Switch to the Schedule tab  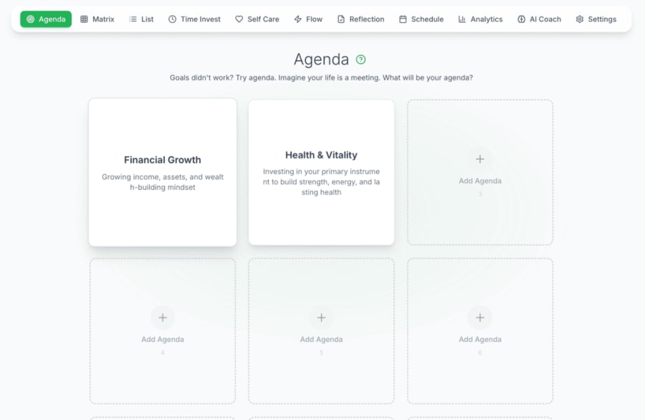click(x=421, y=19)
